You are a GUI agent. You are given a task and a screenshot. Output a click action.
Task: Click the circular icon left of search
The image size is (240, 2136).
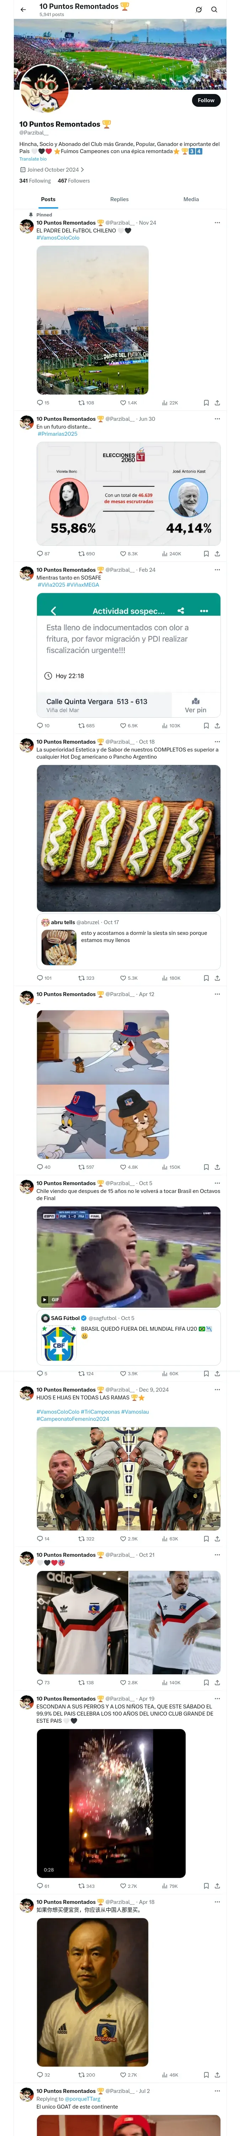coord(199,10)
